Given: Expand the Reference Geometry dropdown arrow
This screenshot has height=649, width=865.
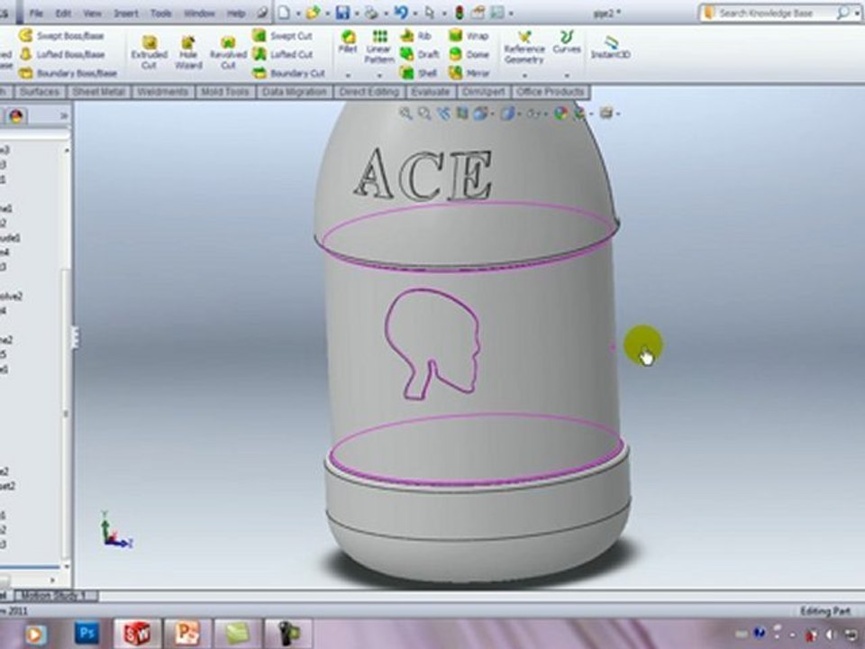Looking at the screenshot, I should [524, 75].
